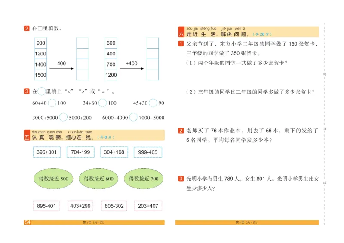Click the blank circle between 60+40 and 100
Screen dimensions: 344x243
point(52,103)
